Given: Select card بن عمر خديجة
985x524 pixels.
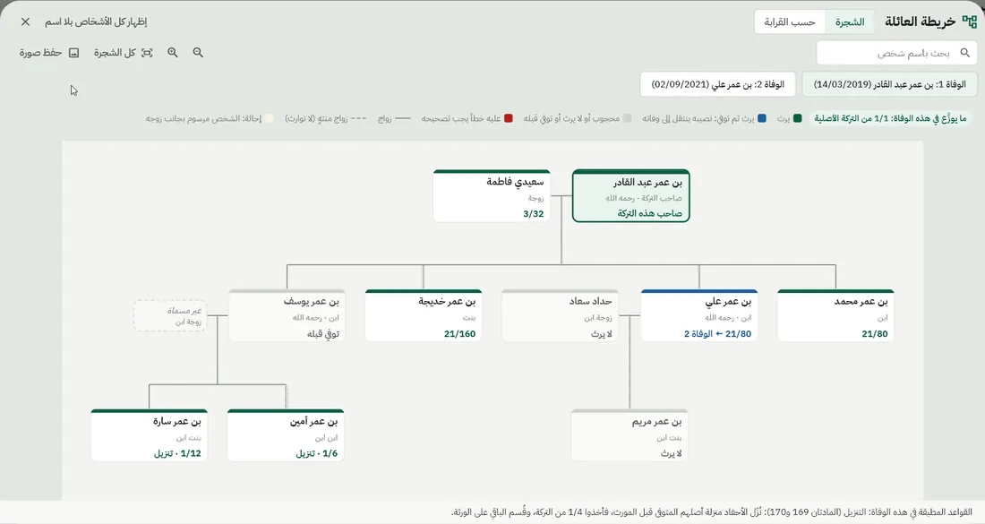Looking at the screenshot, I should click(424, 315).
